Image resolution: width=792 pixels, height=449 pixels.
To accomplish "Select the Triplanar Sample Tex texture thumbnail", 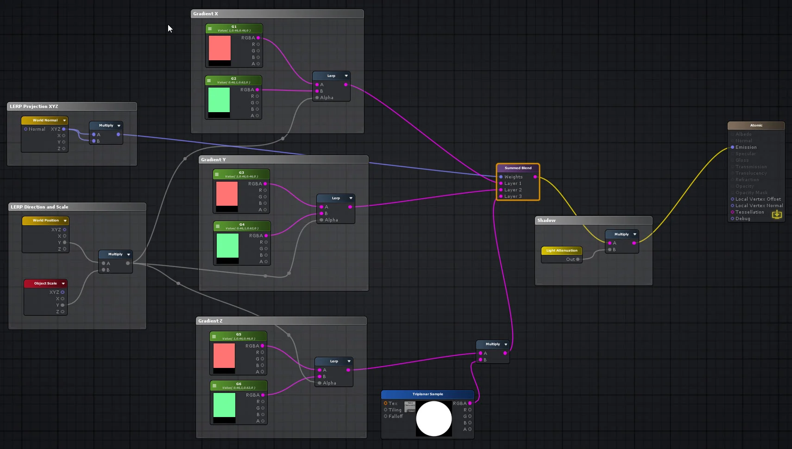I will coord(410,407).
